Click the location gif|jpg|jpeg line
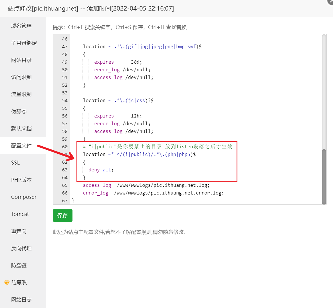Screen dimensions: 333x308 coord(142,47)
